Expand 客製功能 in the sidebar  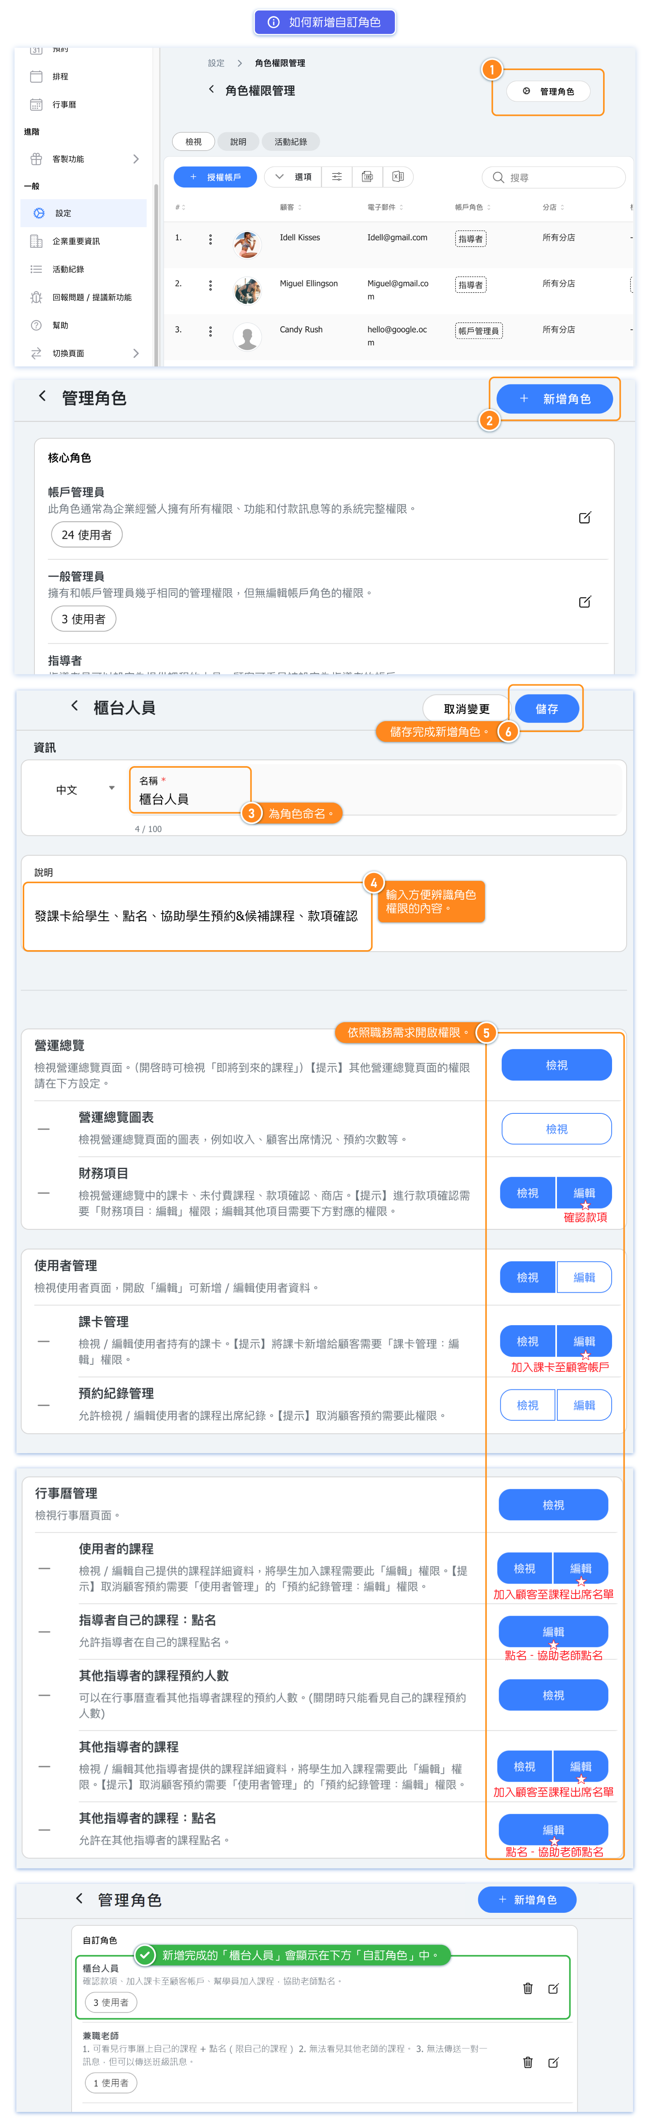[x=83, y=159]
